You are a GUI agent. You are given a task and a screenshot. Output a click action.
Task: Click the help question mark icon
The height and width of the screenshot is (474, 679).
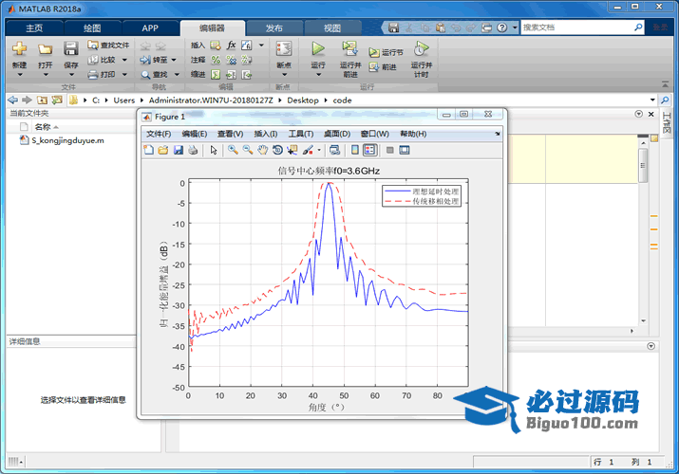pyautogui.click(x=501, y=27)
